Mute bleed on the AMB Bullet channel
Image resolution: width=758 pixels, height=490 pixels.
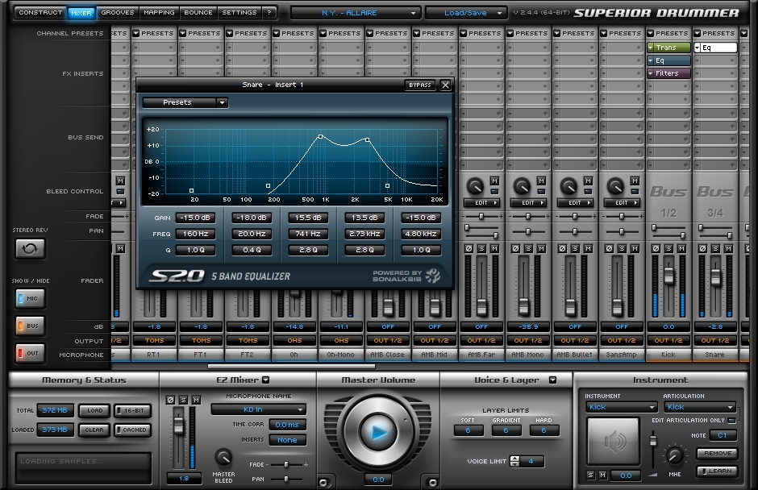589,181
